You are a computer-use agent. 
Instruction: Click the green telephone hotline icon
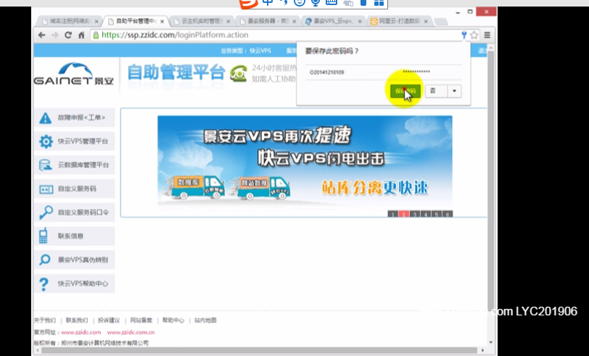(239, 73)
